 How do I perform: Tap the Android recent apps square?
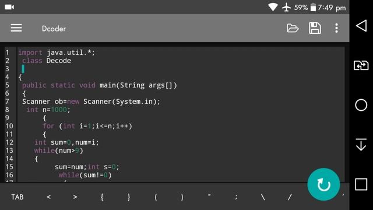coord(361,184)
